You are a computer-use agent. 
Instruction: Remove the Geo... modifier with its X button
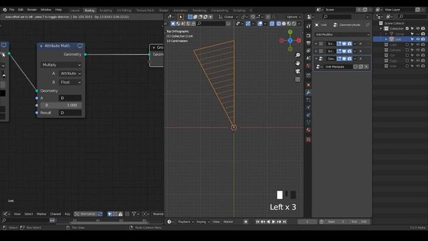click(x=360, y=59)
